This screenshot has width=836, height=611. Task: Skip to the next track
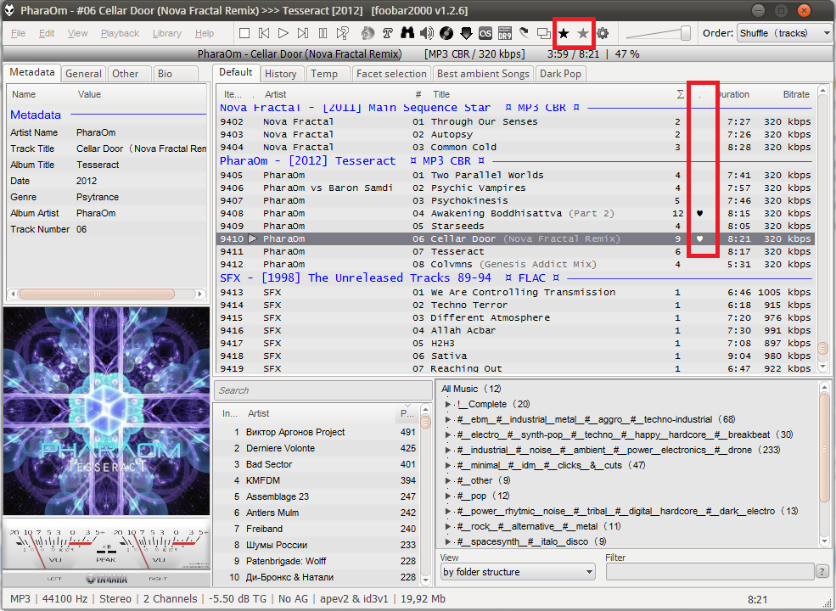[303, 33]
